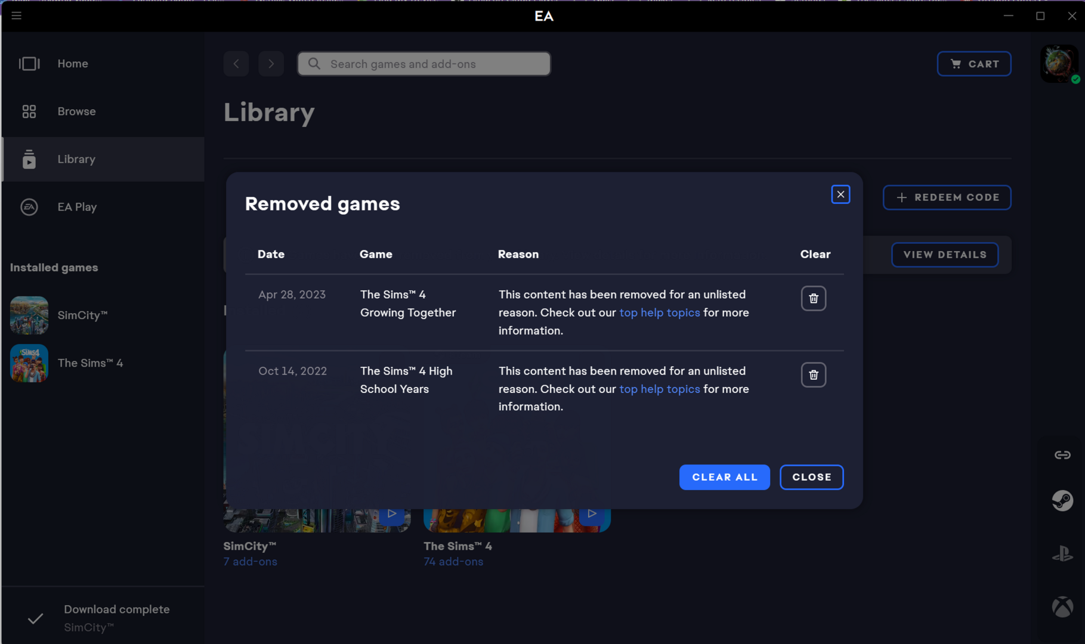Viewport: 1085px width, 644px height.
Task: Navigate back with the left arrow
Action: (236, 64)
